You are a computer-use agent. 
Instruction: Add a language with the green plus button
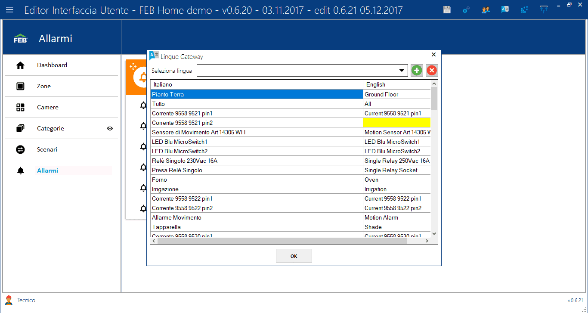417,71
